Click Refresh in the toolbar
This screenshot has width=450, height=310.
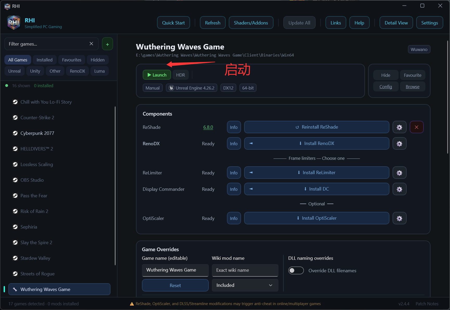pyautogui.click(x=213, y=23)
